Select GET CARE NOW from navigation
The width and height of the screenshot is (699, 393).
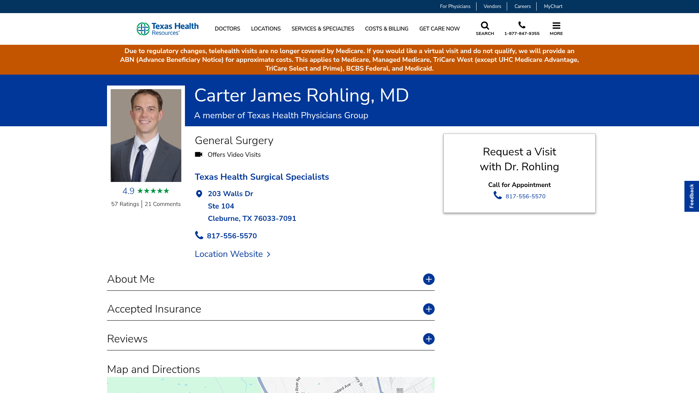(439, 29)
